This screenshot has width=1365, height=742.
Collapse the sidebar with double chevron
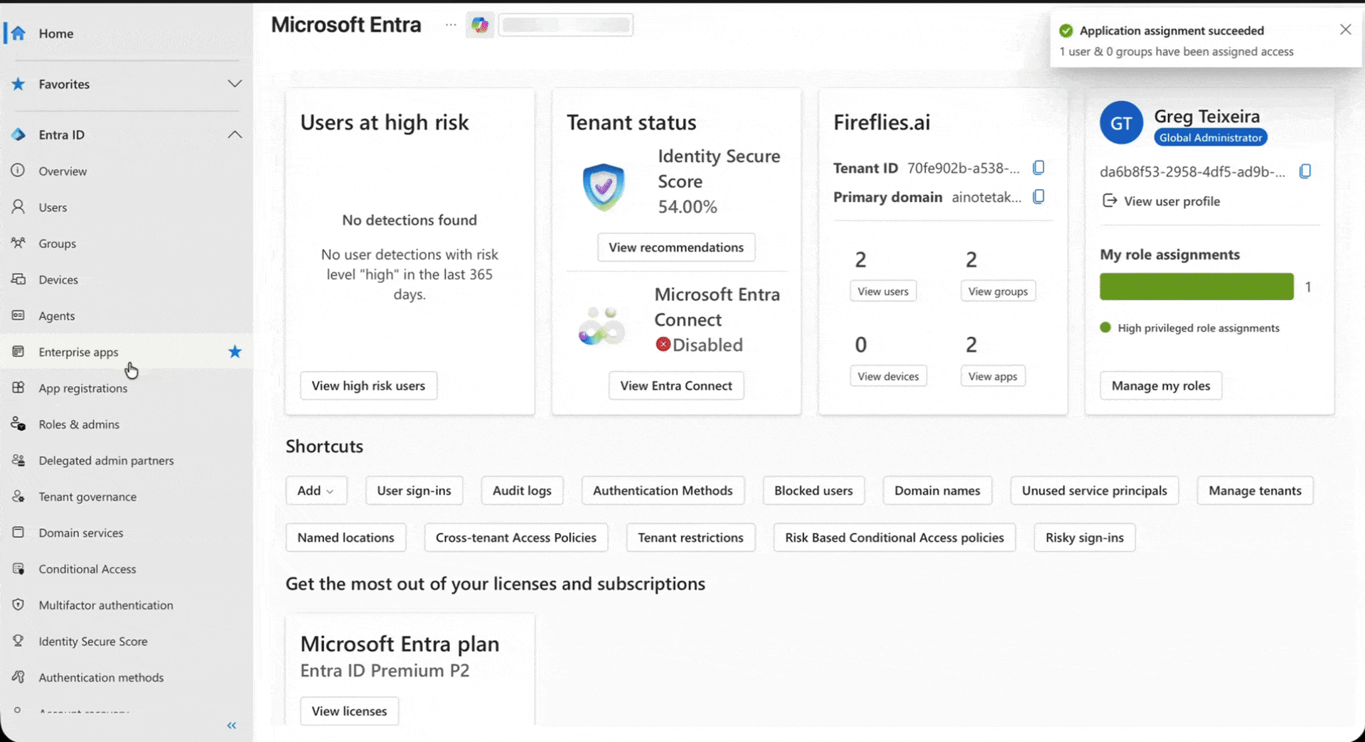point(232,726)
